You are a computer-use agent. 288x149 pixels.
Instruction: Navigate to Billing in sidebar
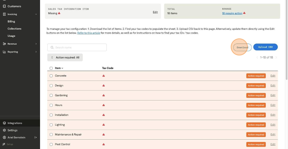(11, 22)
